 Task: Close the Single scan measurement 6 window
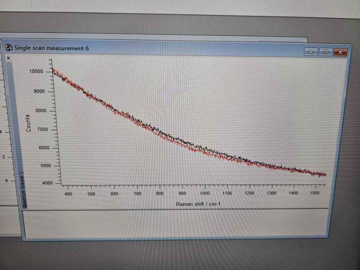pyautogui.click(x=340, y=52)
